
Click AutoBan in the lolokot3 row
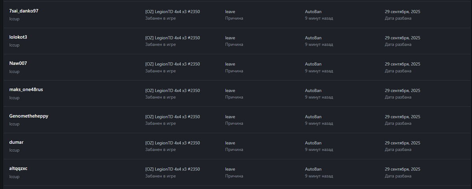313,38
